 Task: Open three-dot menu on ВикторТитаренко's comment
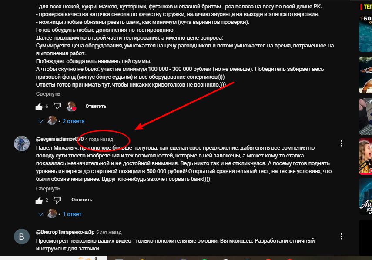point(341,236)
